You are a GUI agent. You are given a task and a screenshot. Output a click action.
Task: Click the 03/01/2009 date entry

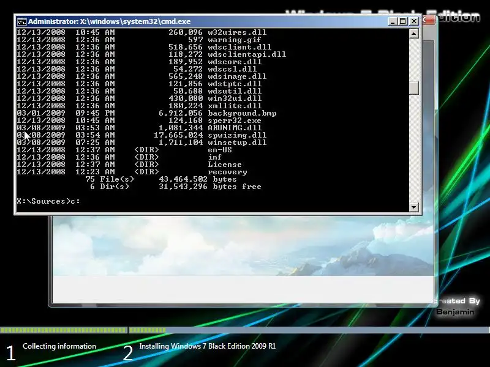point(41,113)
